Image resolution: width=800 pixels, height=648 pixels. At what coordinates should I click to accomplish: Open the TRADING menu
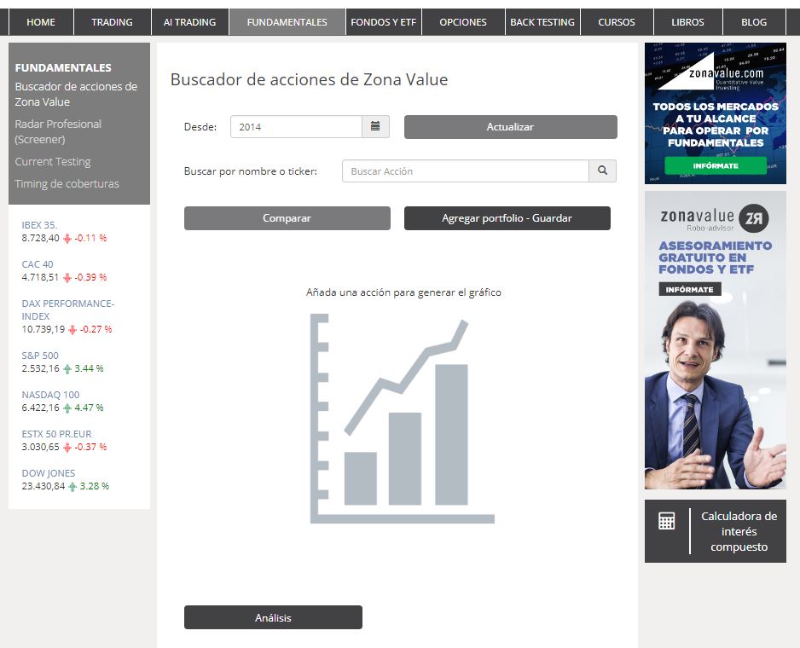113,22
